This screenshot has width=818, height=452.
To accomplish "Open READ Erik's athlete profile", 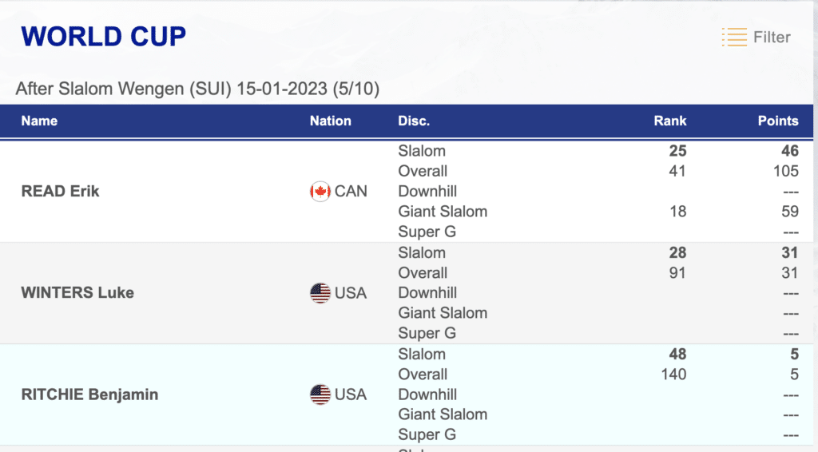I will coord(61,192).
